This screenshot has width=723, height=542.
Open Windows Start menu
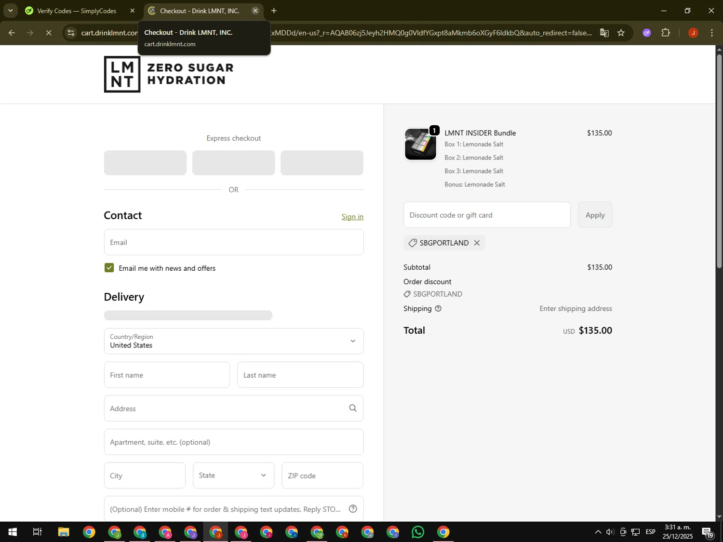(13, 532)
